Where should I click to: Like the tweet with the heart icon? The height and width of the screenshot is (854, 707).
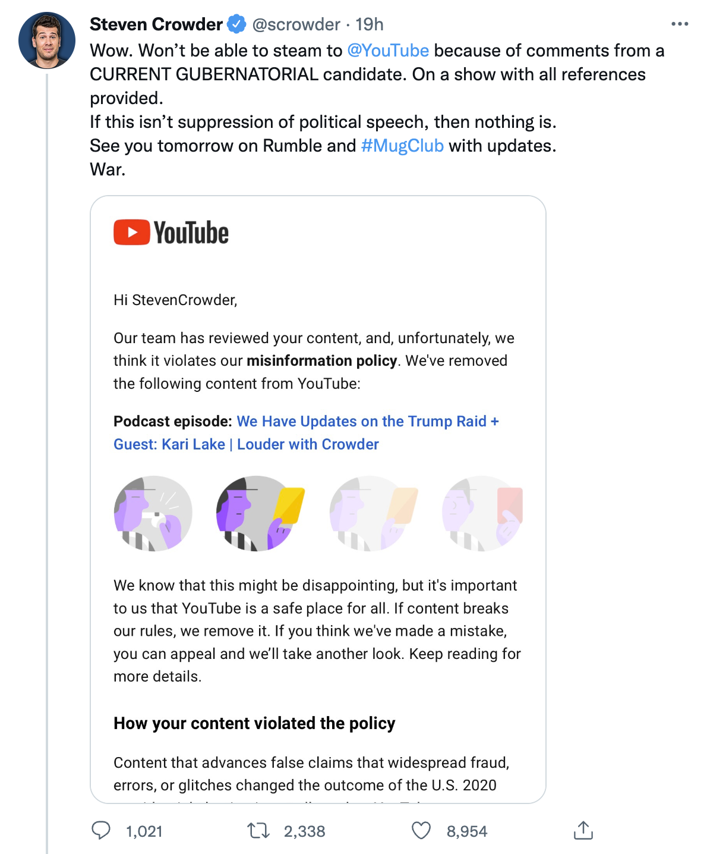pos(421,830)
